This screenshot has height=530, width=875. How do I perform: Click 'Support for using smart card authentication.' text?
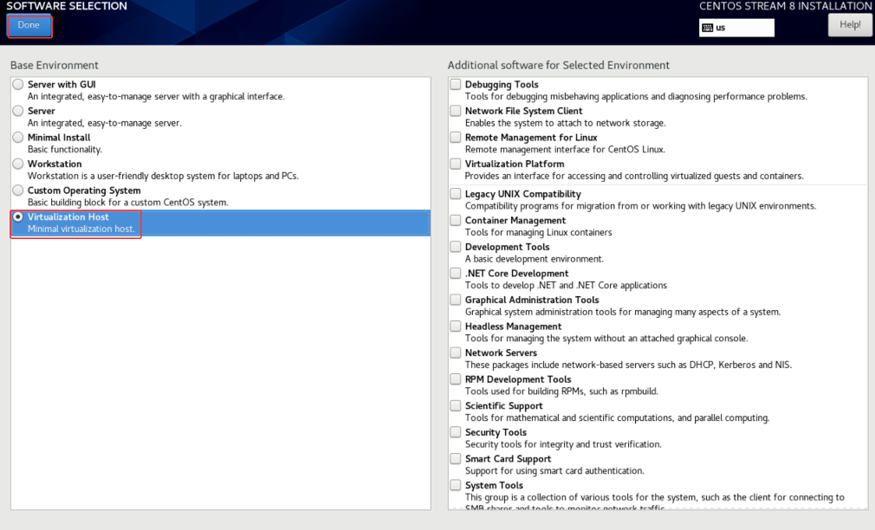(554, 471)
